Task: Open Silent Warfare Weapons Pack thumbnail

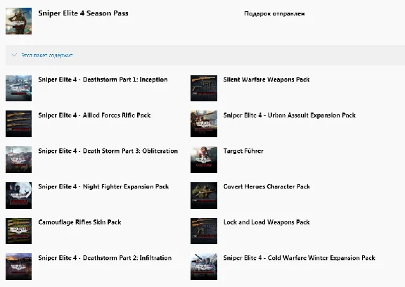Action: coord(204,88)
